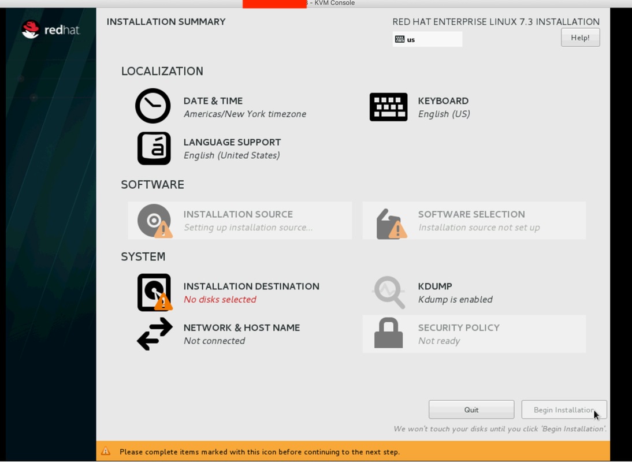Open the INSTALLATION DESTINATION label

coord(251,286)
